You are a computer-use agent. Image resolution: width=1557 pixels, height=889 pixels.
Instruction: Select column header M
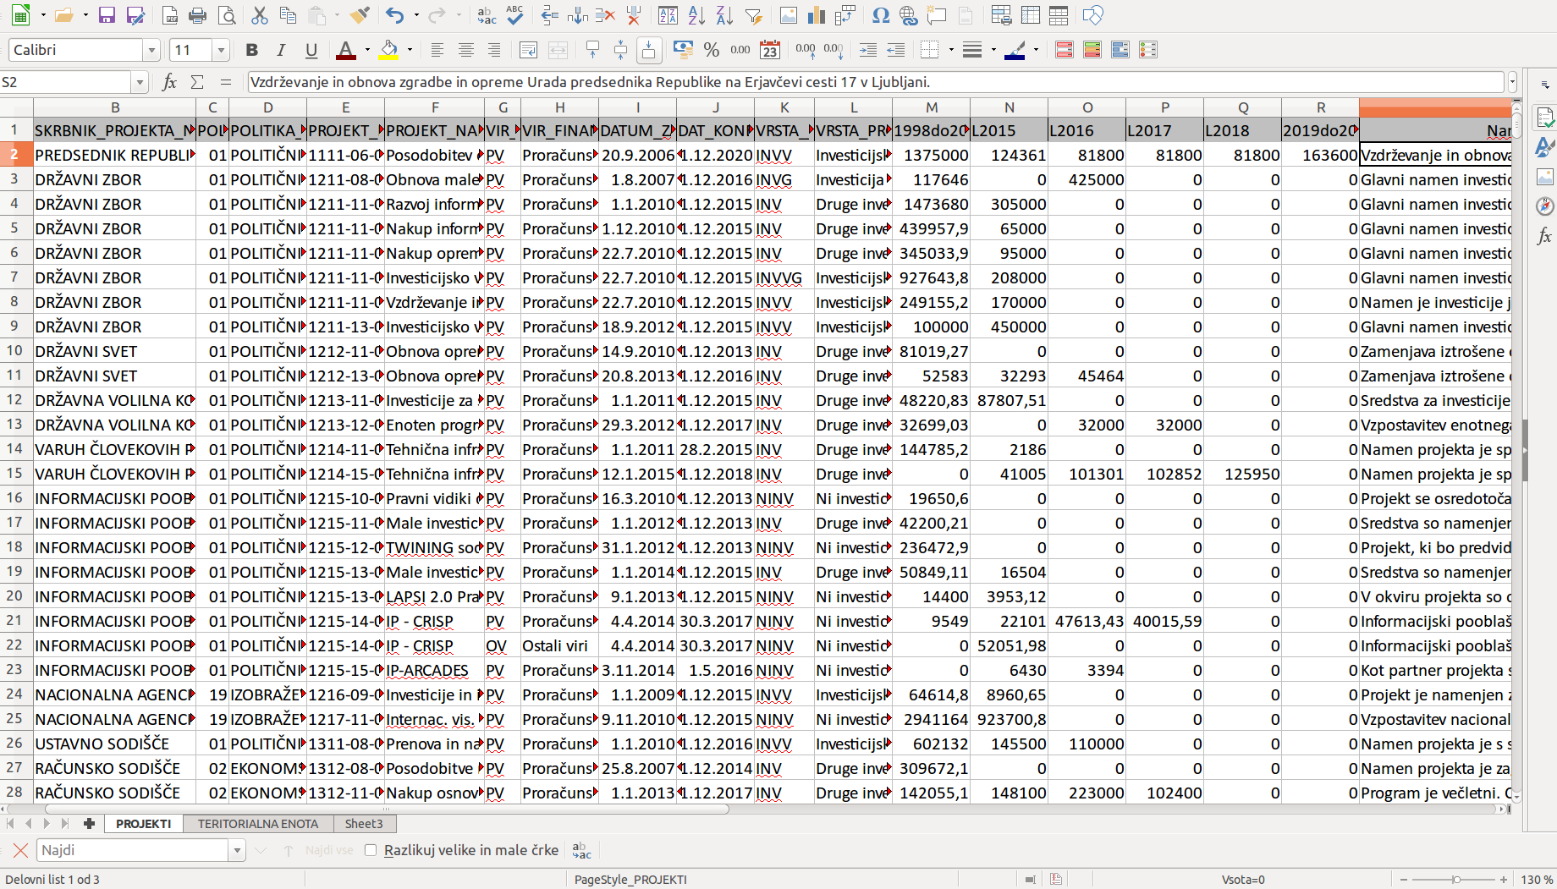(931, 107)
